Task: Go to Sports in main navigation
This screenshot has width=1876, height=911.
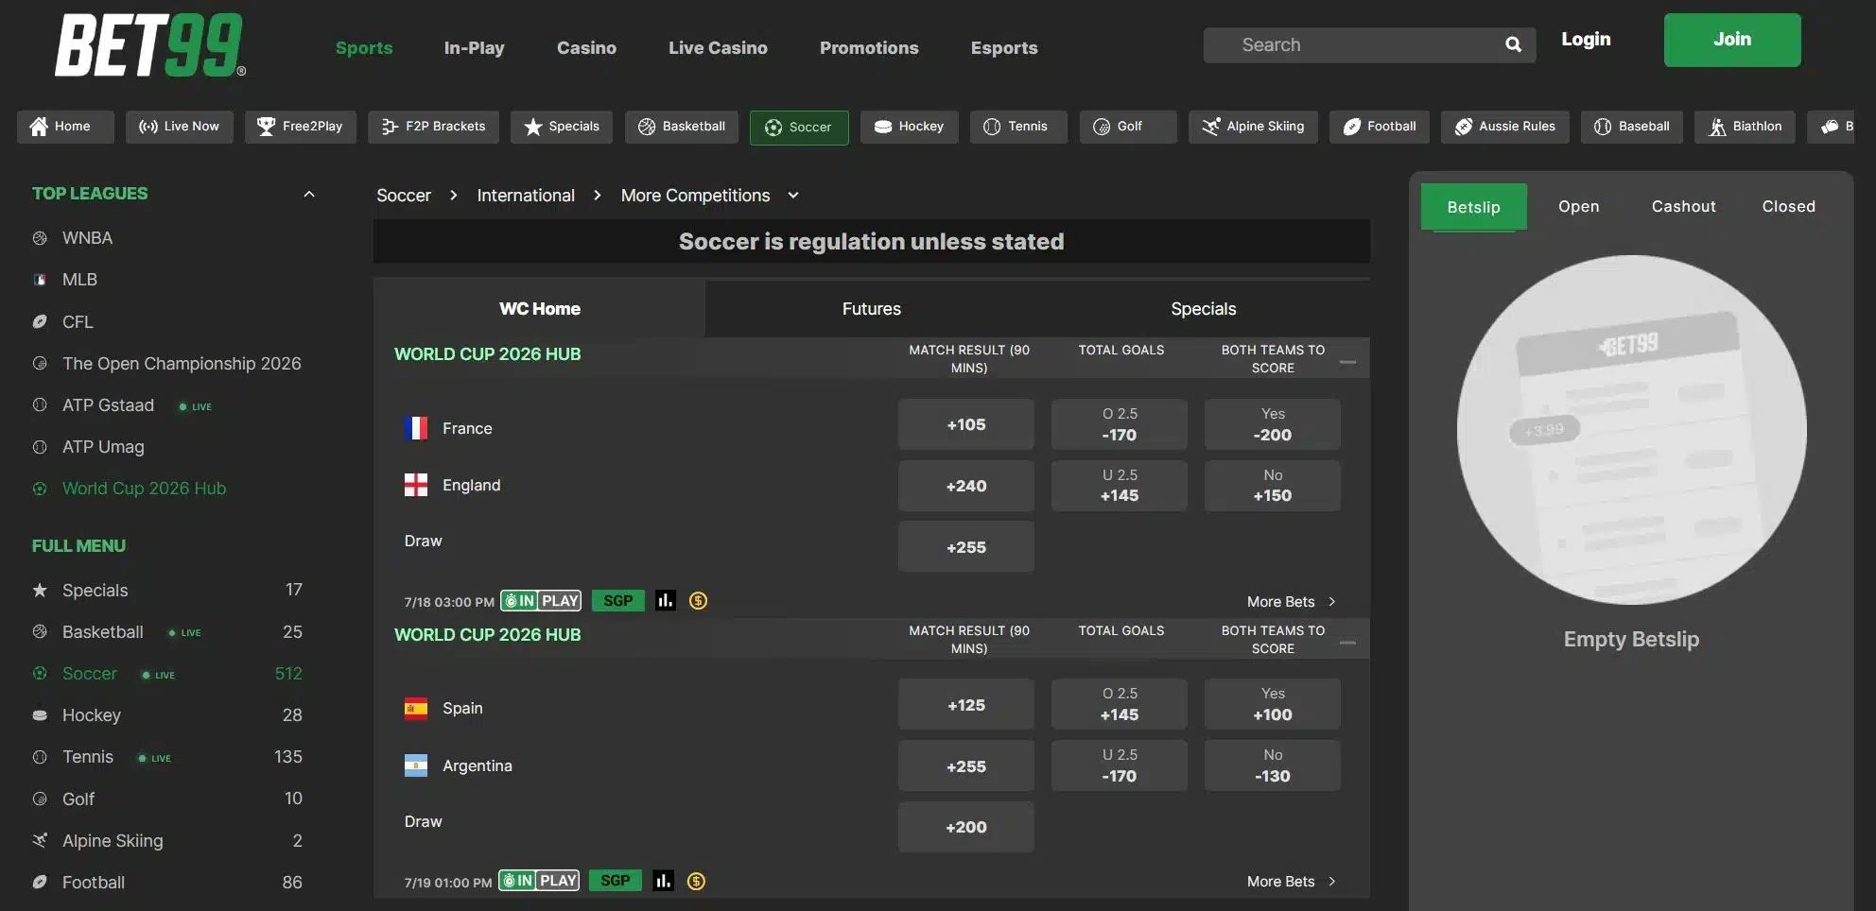Action: click(x=364, y=48)
